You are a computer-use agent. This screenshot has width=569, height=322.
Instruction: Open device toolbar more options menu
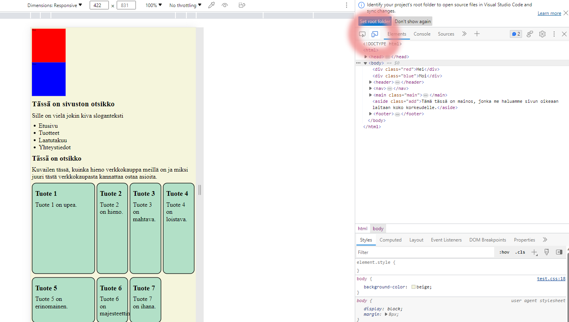347,5
